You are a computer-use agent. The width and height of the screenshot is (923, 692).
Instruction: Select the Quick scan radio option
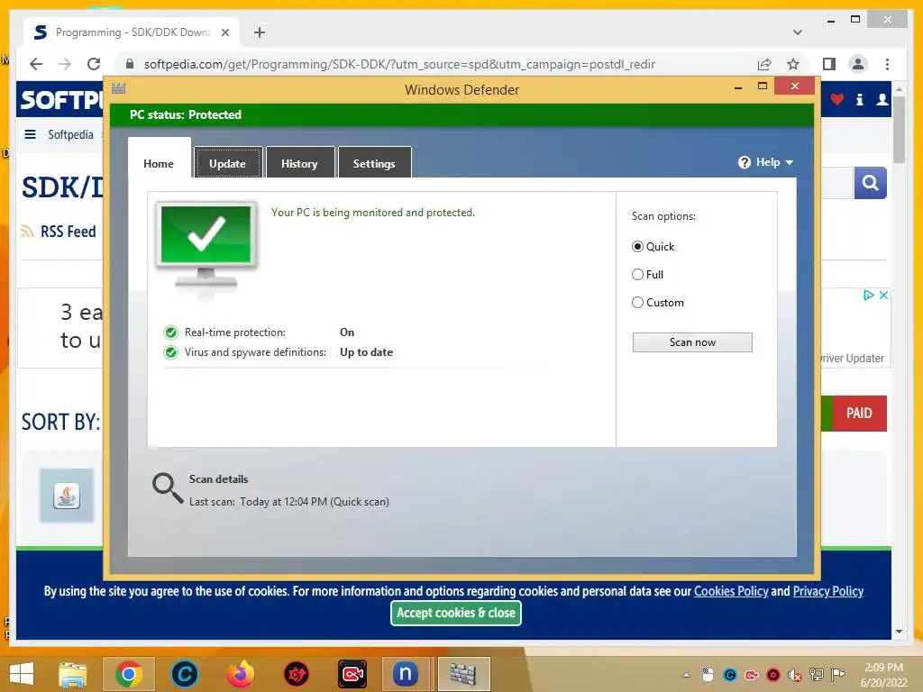click(637, 247)
